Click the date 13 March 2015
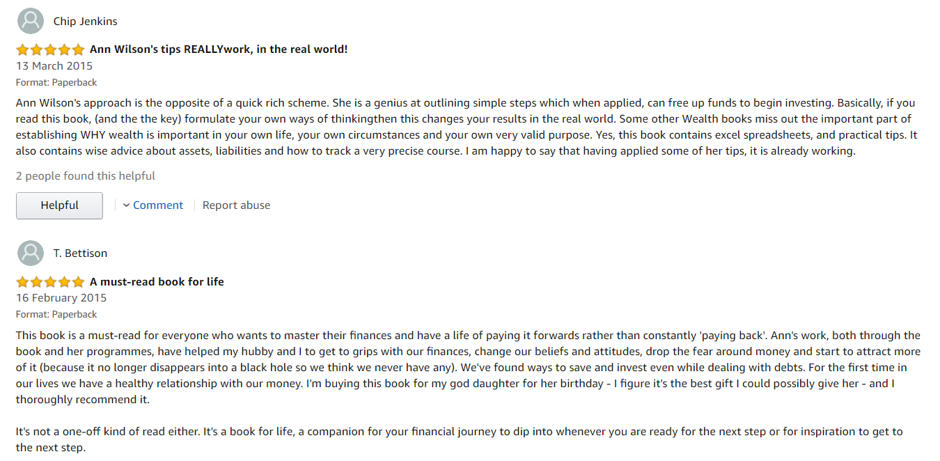Screen dimensions: 940x461 tap(54, 66)
